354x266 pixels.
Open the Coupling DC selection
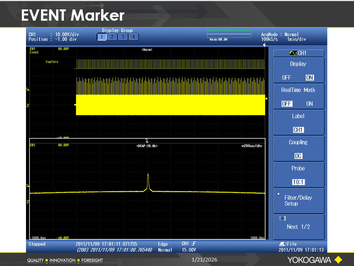pos(298,156)
